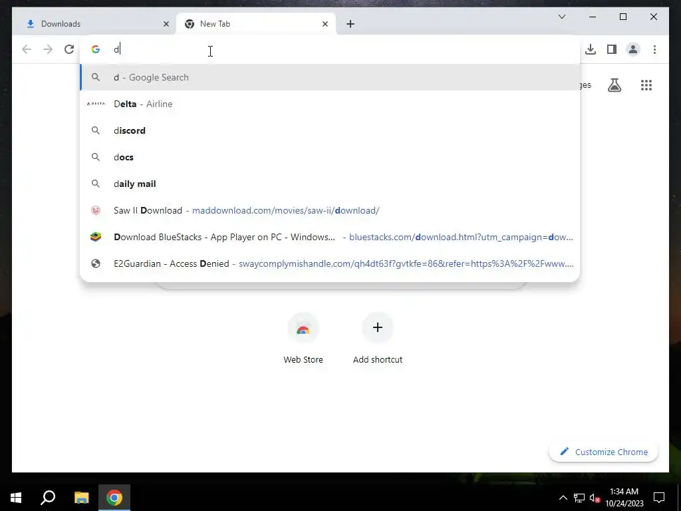
Task: Click the Saw II Download site favicon
Action: (96, 210)
